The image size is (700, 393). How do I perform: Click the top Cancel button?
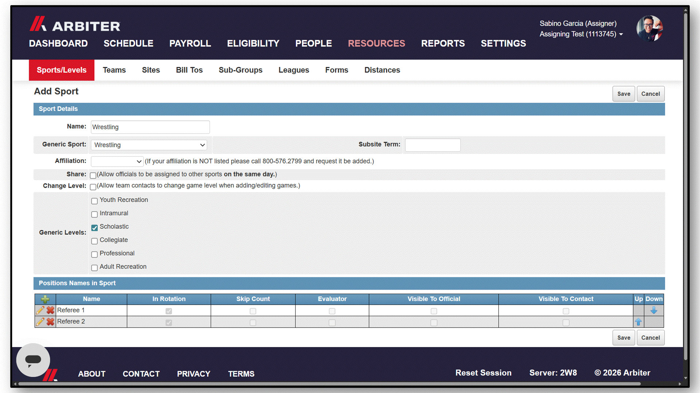tap(650, 94)
